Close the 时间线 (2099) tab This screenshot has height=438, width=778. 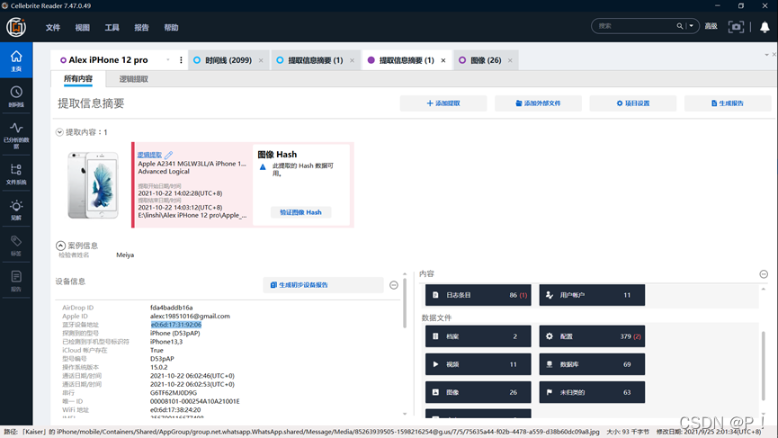pyautogui.click(x=261, y=60)
